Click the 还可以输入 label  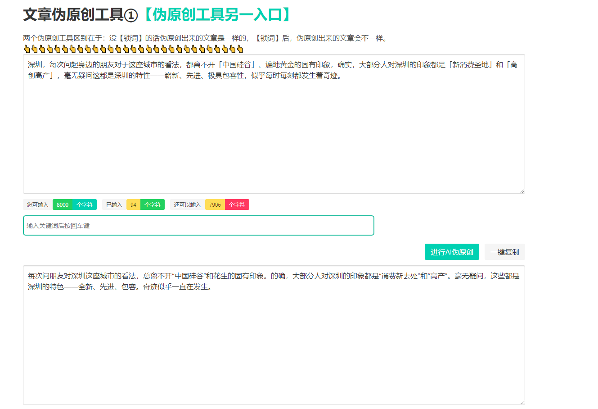(x=188, y=204)
